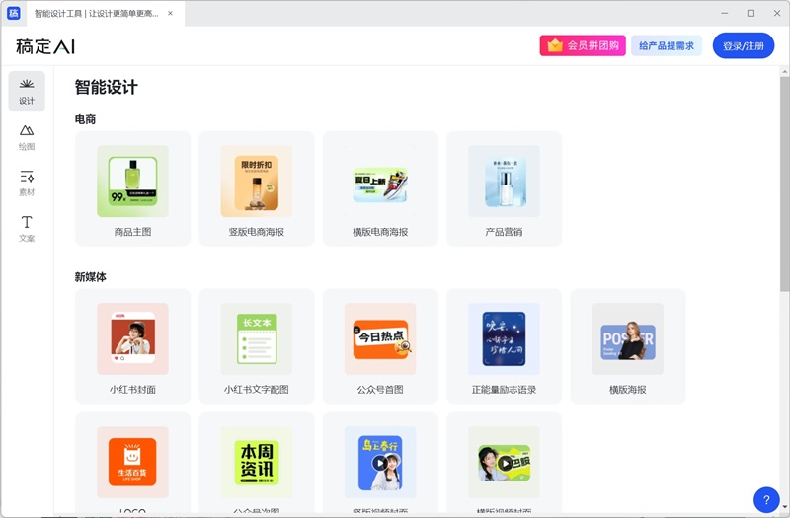Open the 素材 sidebar panel
The height and width of the screenshot is (518, 790).
coord(27,183)
